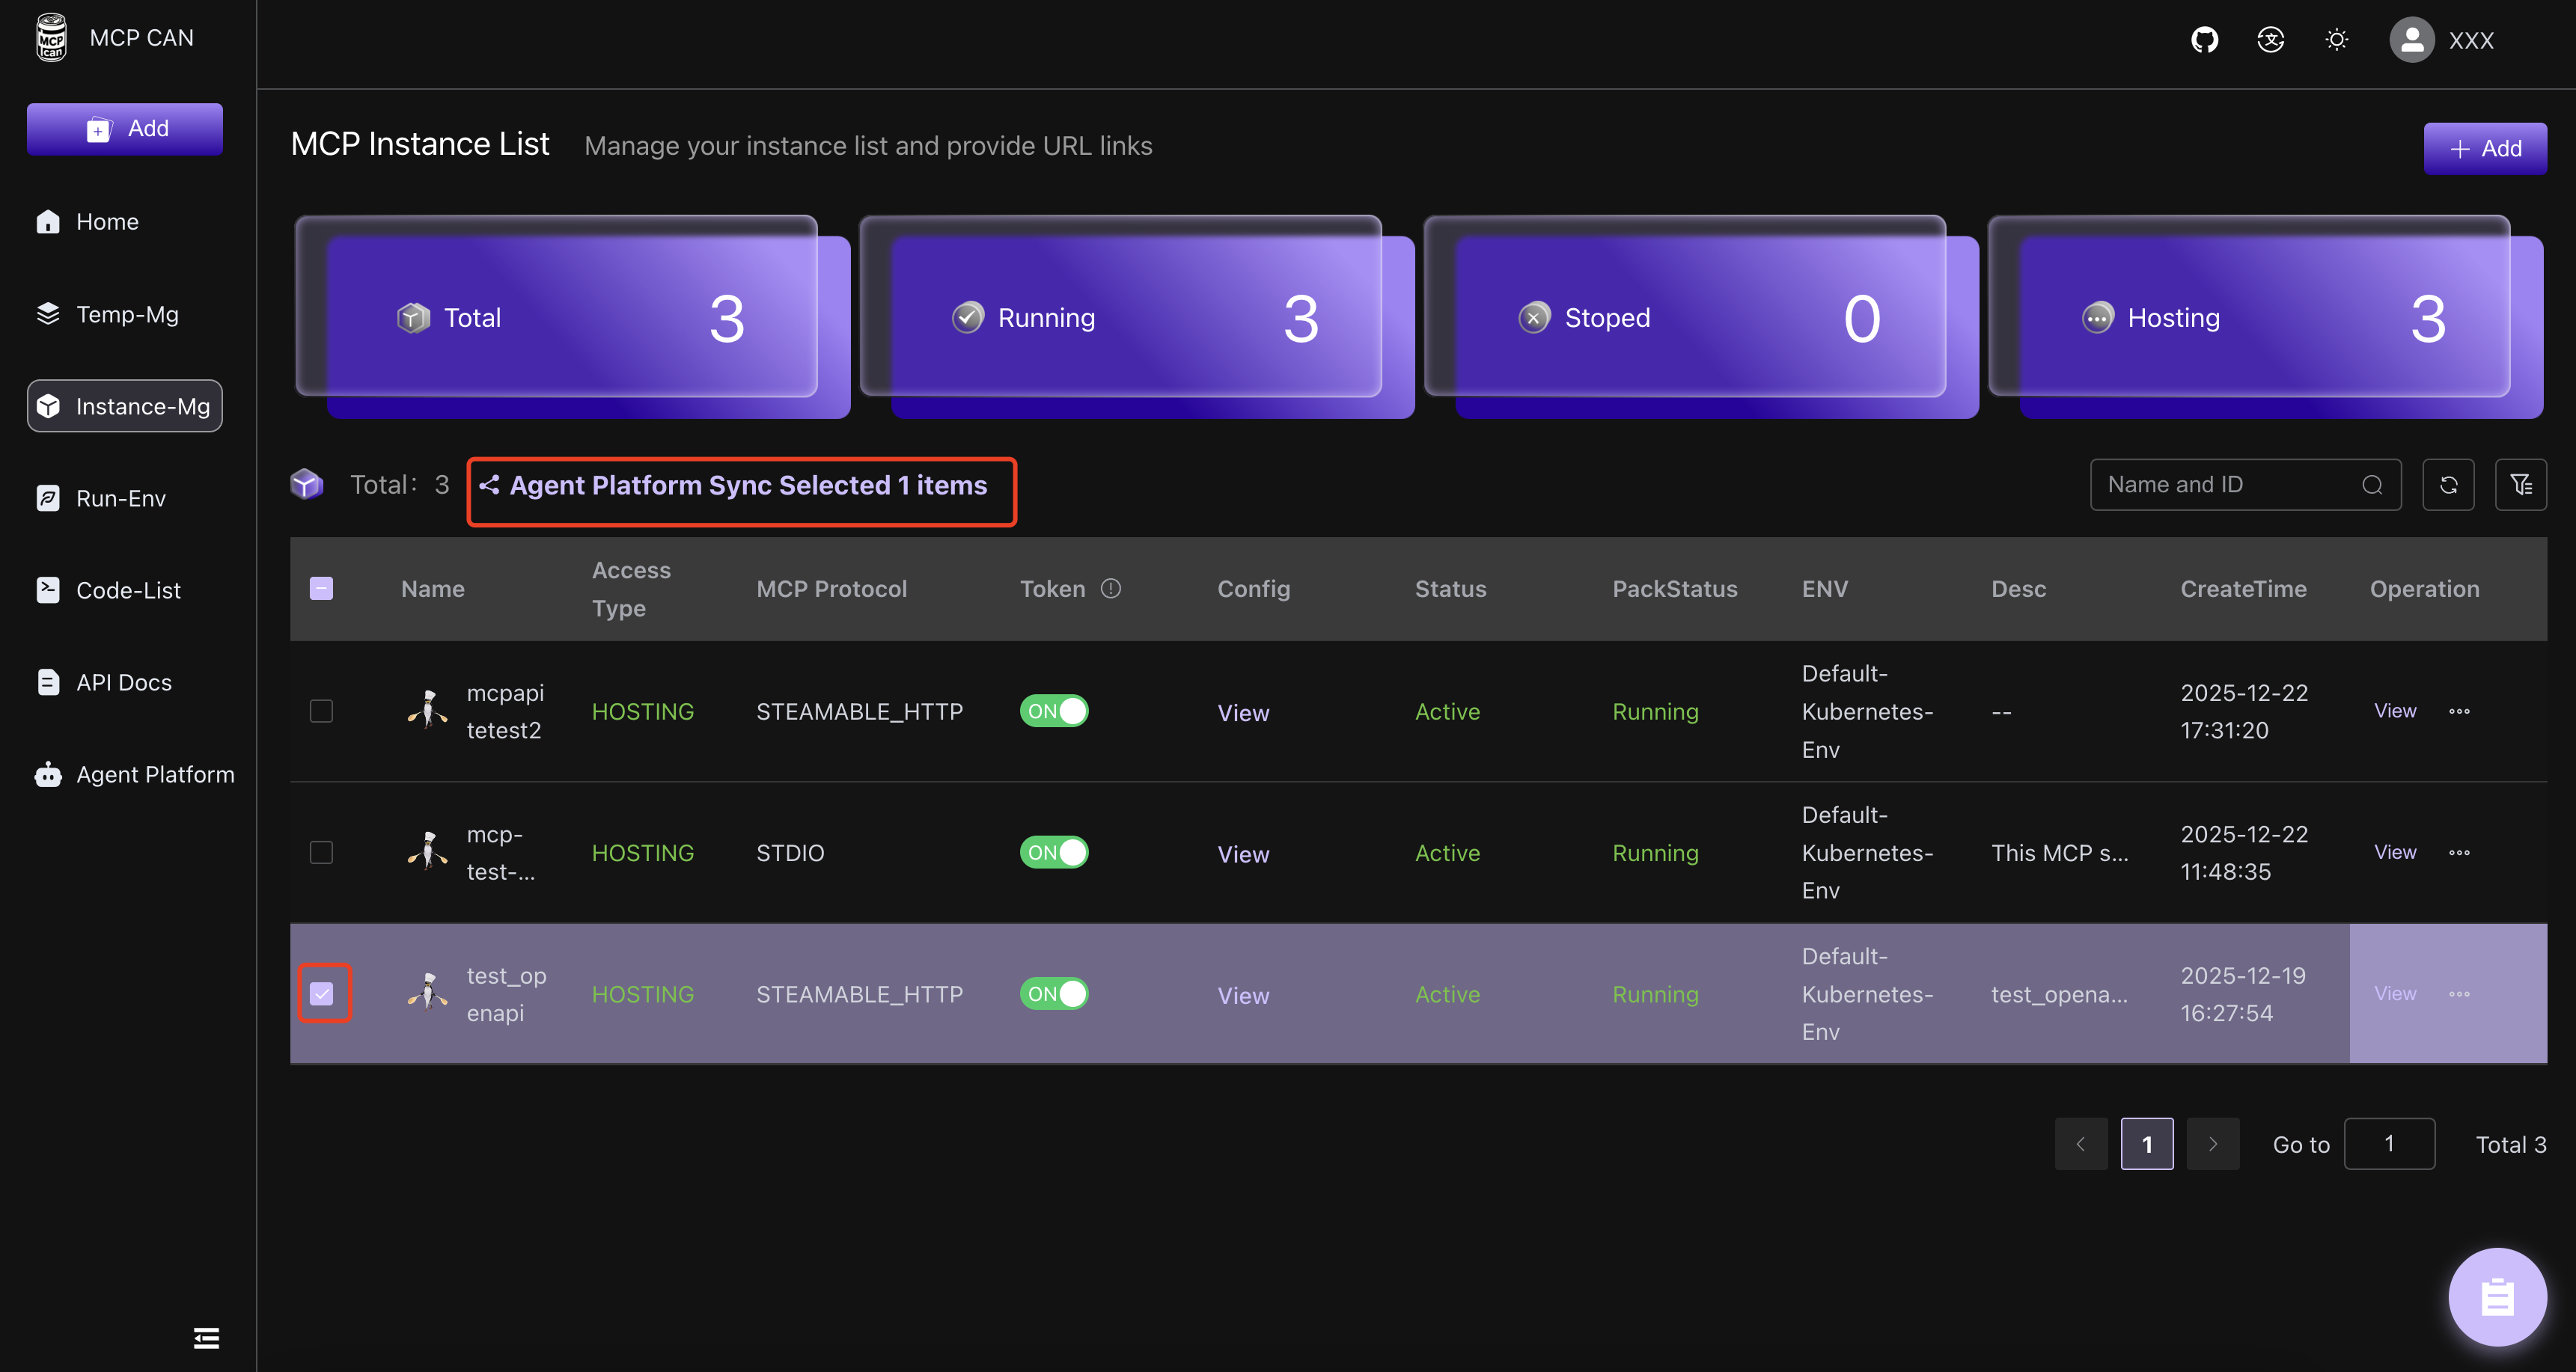Click search magnifier in Name field
Viewport: 2576px width, 1372px height.
pos(2372,485)
